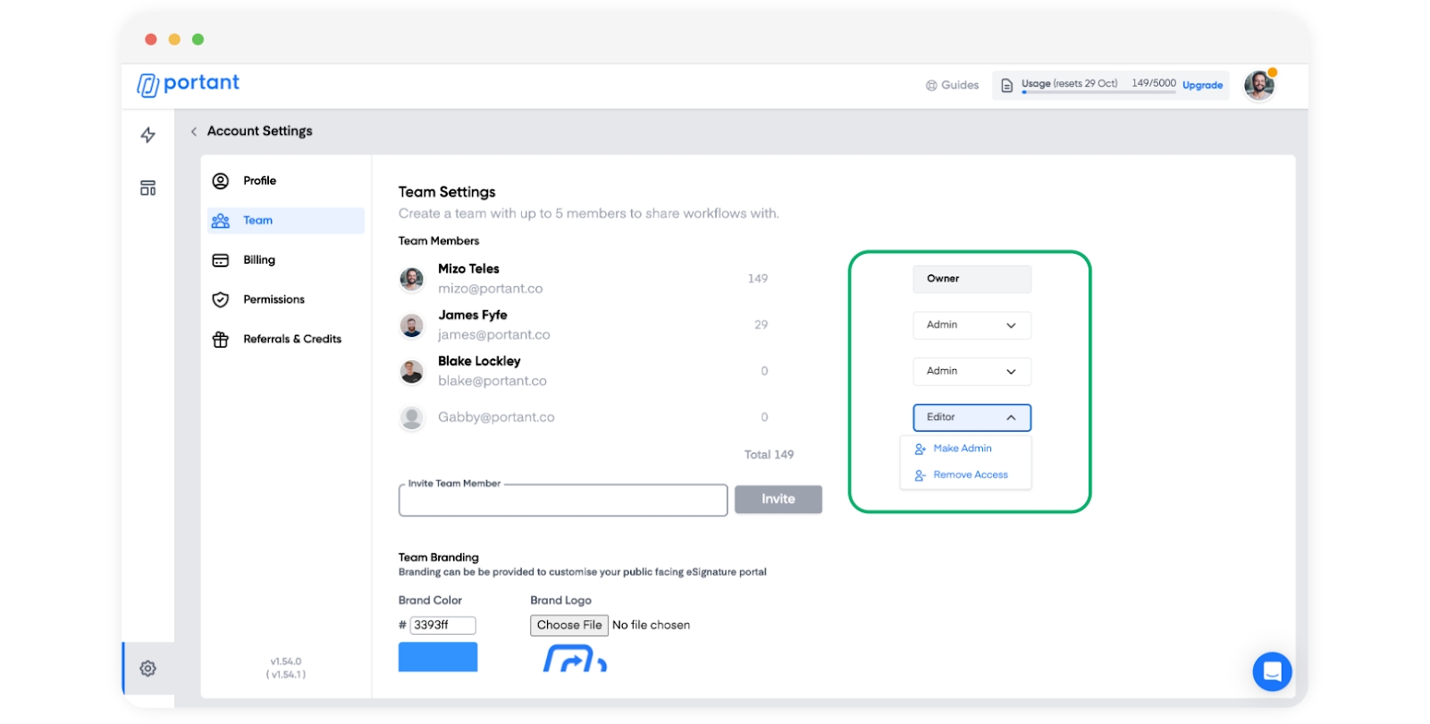Click the Guides help icon
1430x724 pixels.
[x=931, y=86]
